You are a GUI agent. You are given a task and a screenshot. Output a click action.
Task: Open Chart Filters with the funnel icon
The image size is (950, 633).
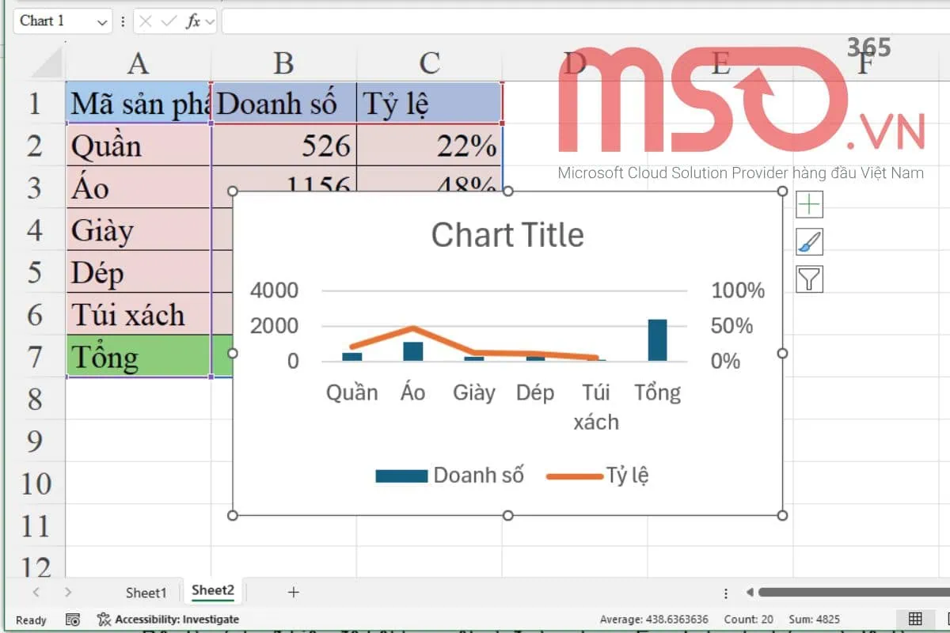pyautogui.click(x=808, y=279)
